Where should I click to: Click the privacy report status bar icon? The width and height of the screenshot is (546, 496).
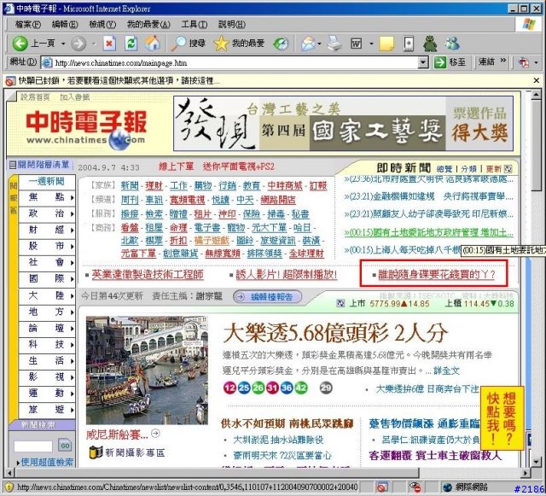(415, 487)
